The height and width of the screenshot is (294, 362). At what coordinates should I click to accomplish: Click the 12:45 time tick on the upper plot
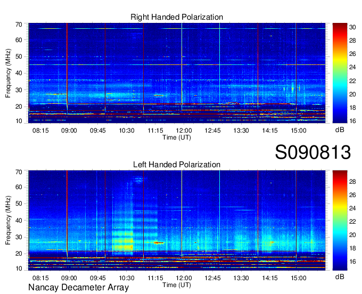[212, 130]
